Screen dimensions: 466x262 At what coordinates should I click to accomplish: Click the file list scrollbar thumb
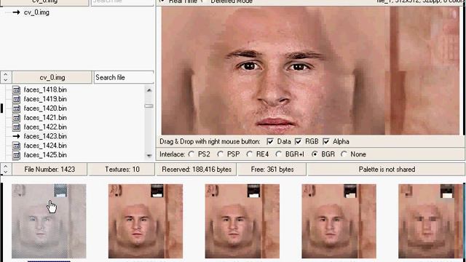(149, 106)
